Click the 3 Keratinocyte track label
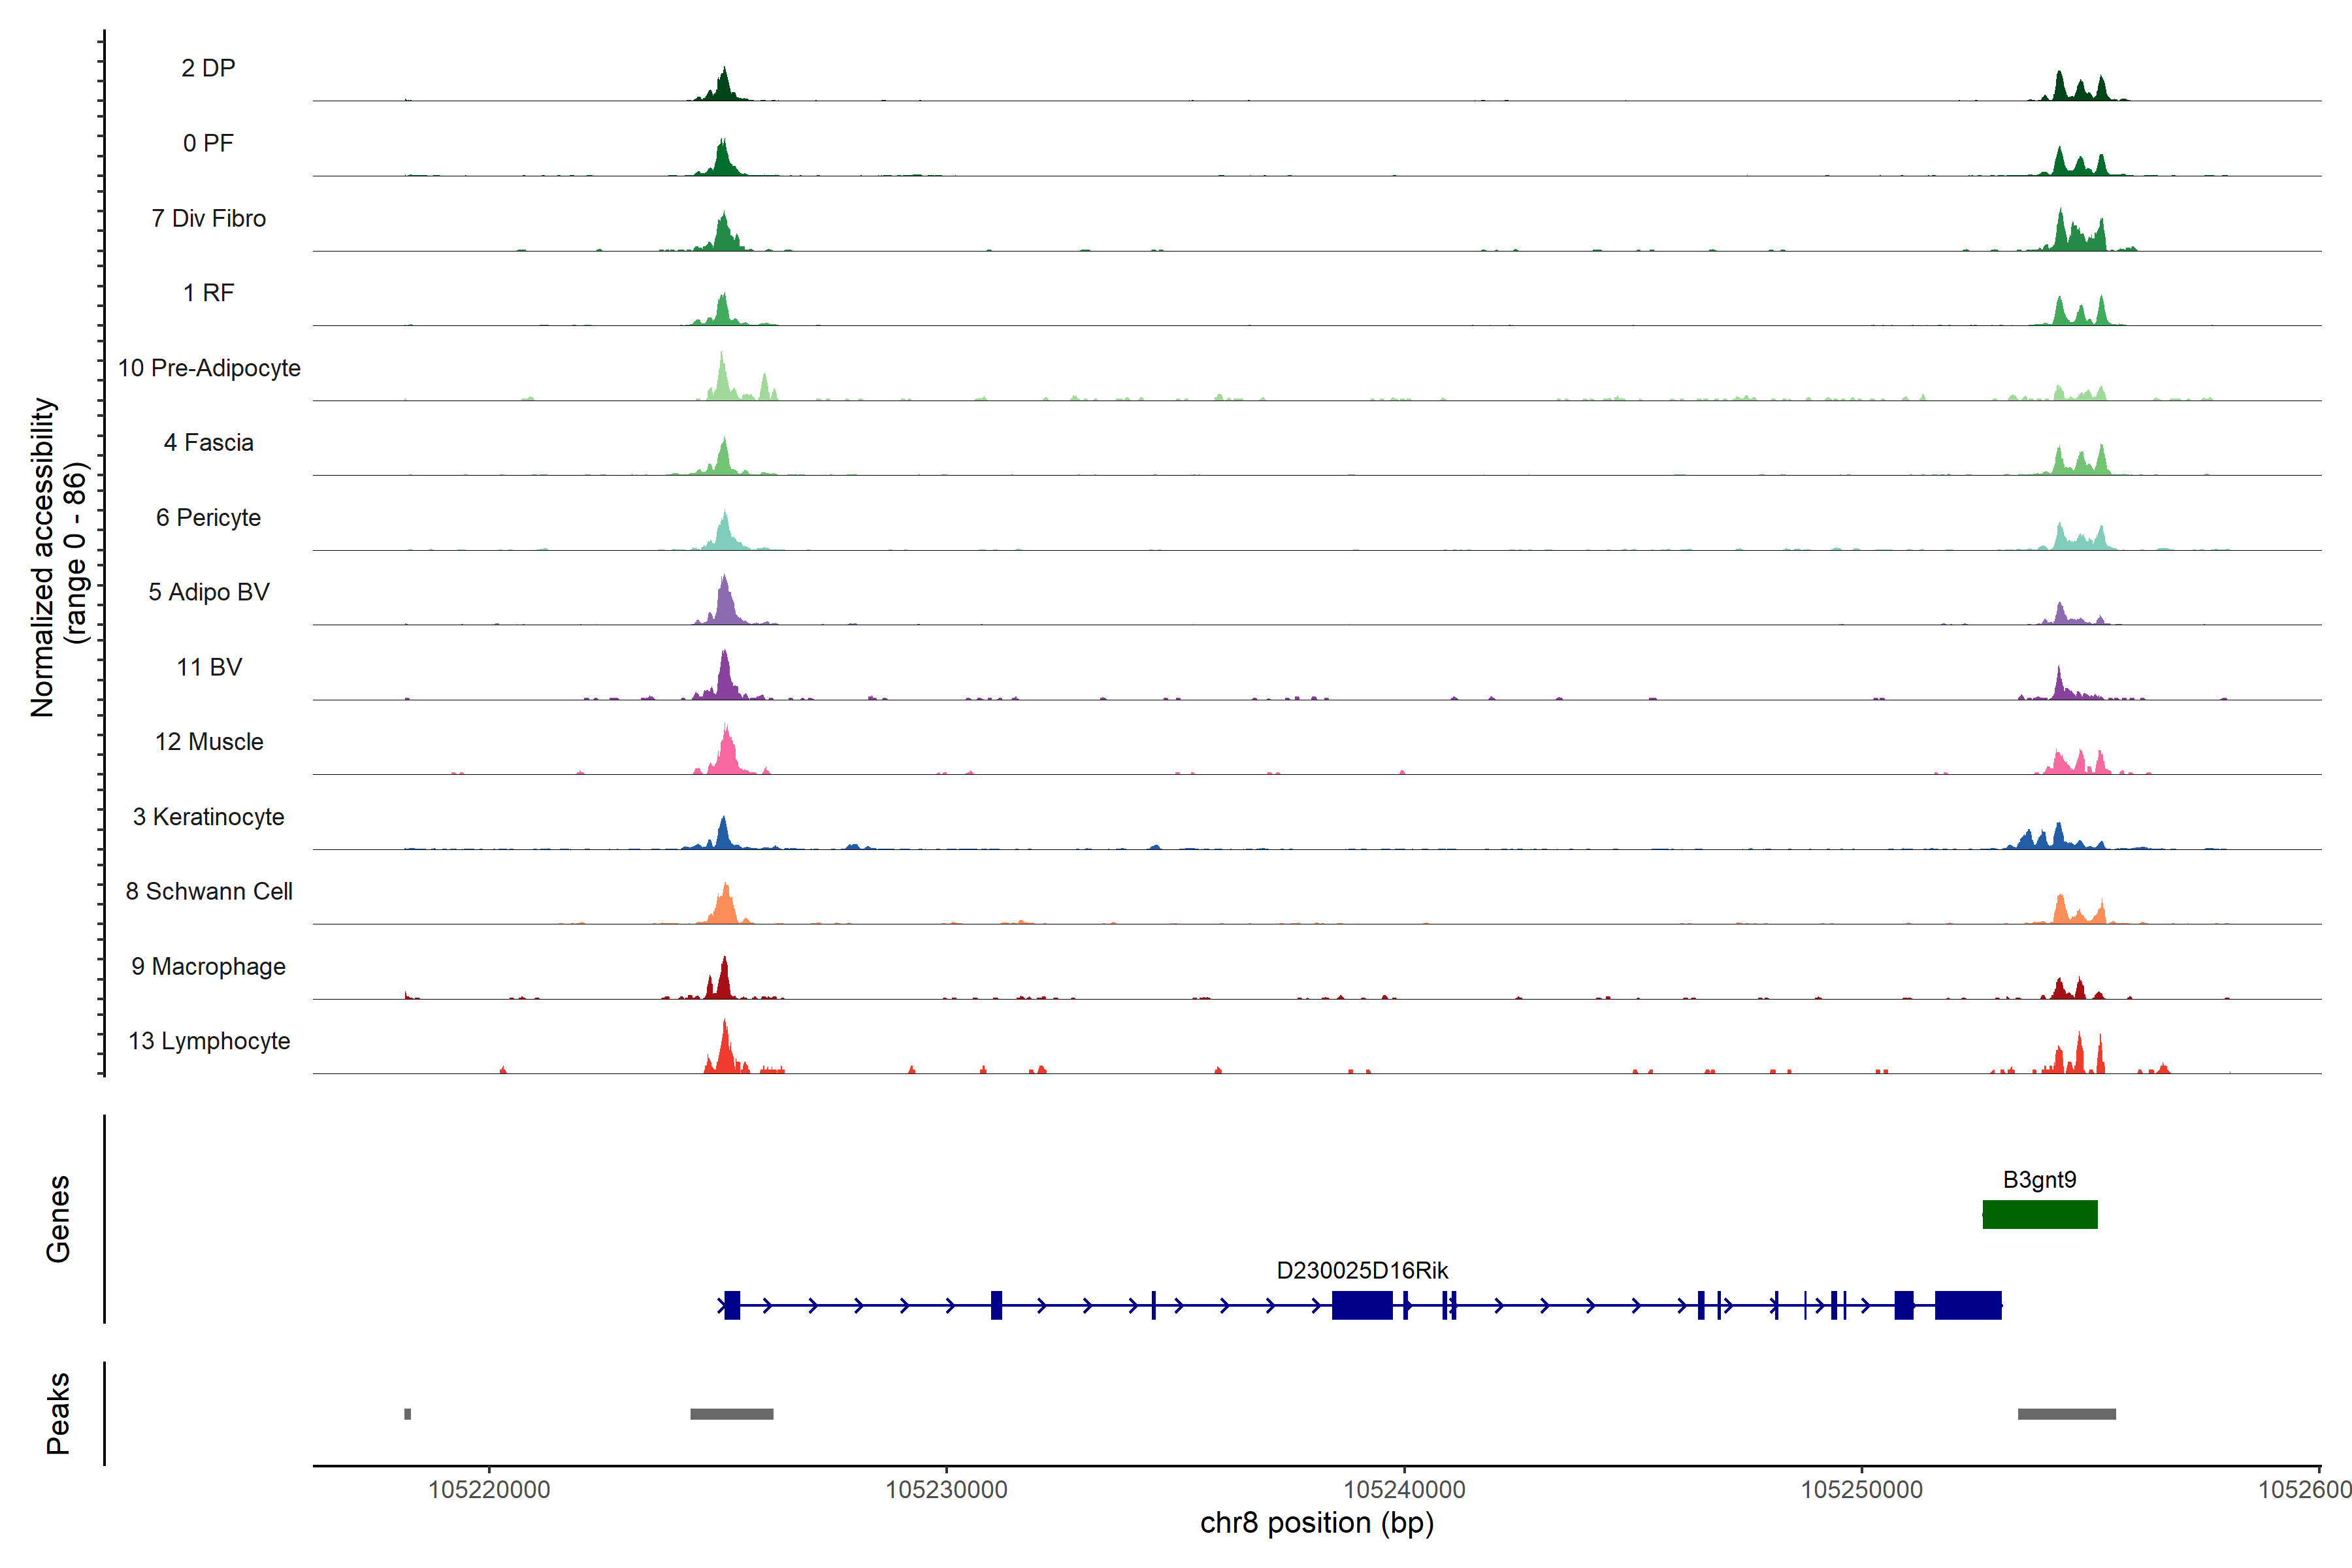Viewport: 2352px width, 1568px height. coord(208,817)
